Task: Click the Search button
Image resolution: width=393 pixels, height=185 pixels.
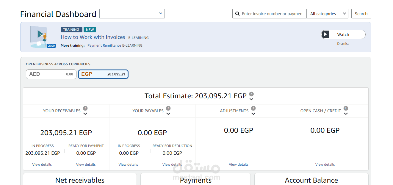Action: 361,14
